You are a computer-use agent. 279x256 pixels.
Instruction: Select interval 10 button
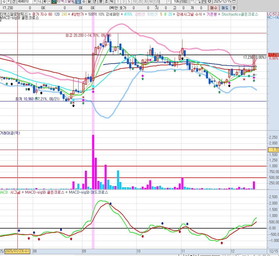[x=135, y=2]
